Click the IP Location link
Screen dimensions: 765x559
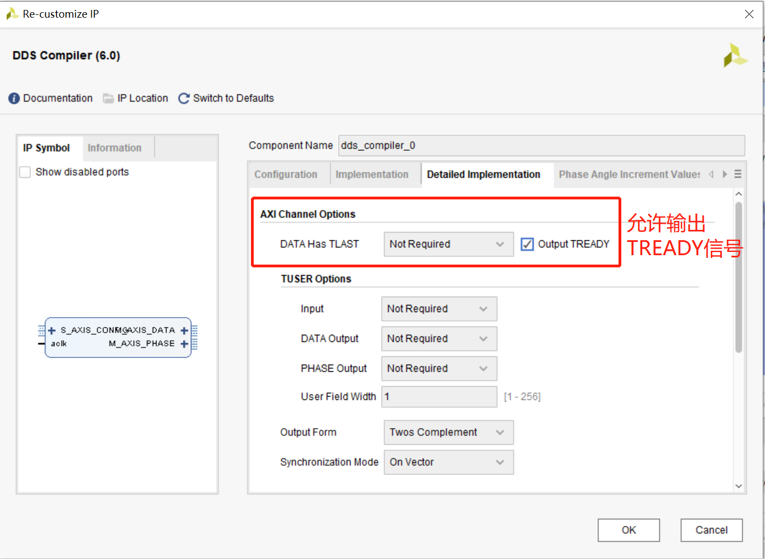143,98
